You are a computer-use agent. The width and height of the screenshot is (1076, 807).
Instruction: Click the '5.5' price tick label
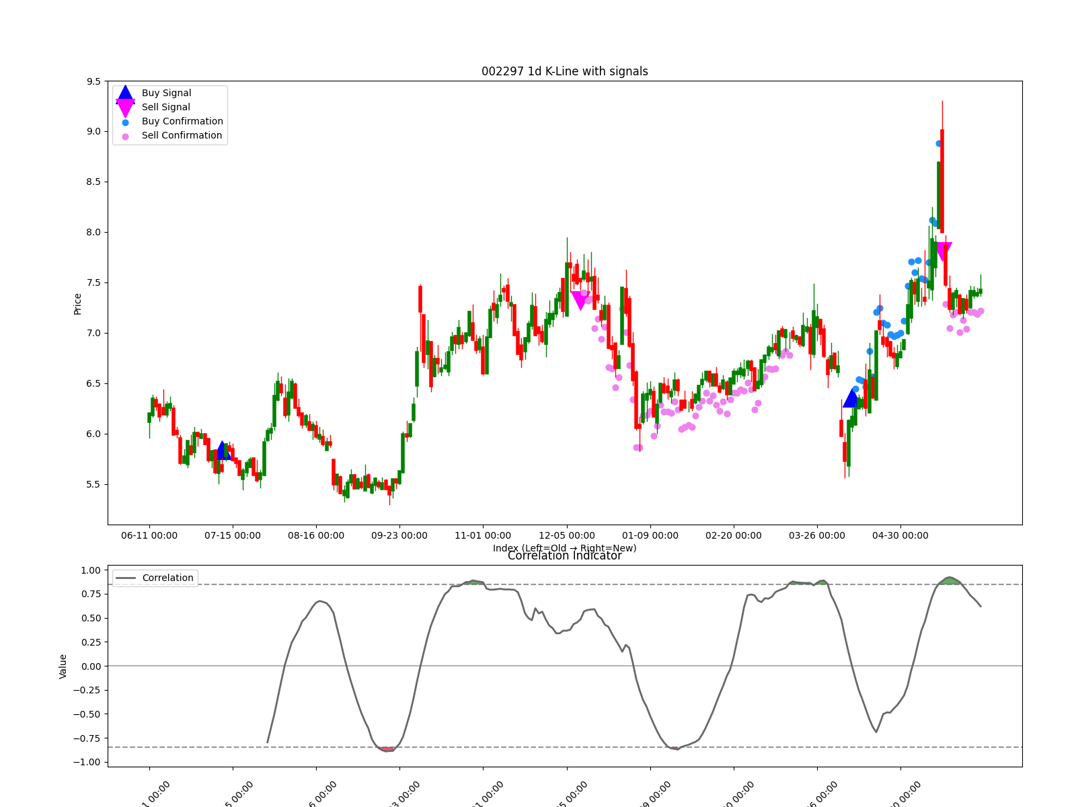click(x=93, y=485)
